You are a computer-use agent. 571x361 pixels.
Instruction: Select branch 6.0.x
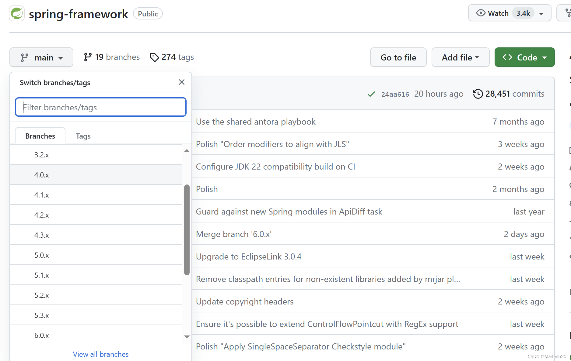(96, 335)
